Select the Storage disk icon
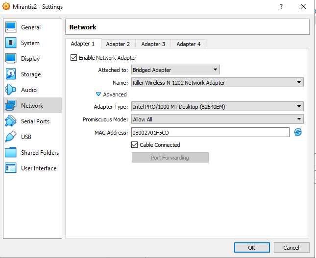The image size is (316, 258). tap(11, 74)
